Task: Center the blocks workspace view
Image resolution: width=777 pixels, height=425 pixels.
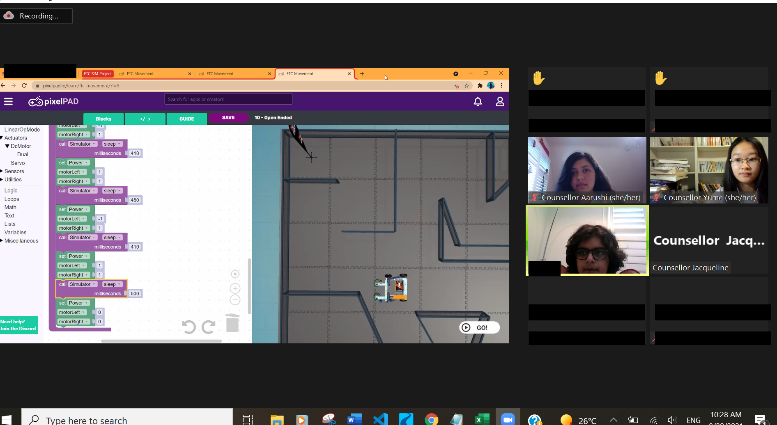Action: pyautogui.click(x=235, y=274)
